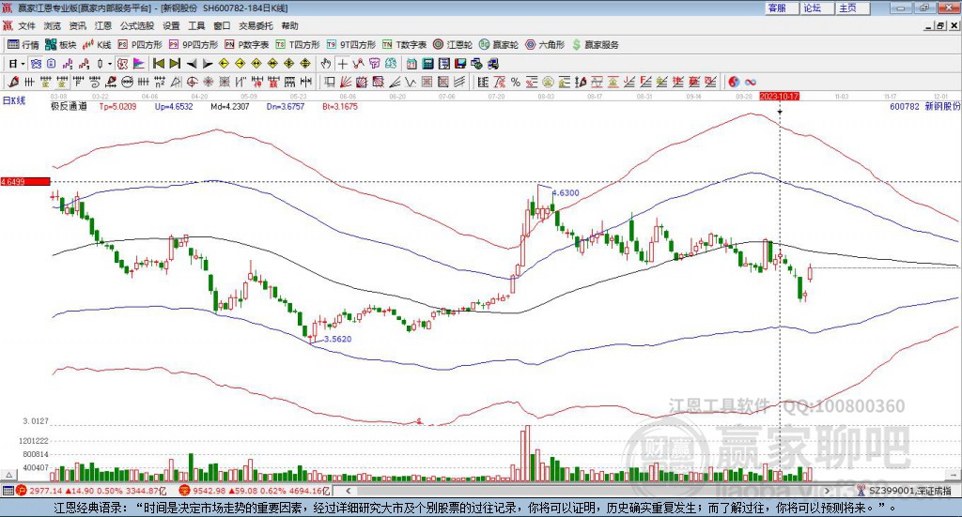The image size is (962, 517).
Task: Click the Bt=3.1675 indicator value
Action: pyautogui.click(x=340, y=107)
